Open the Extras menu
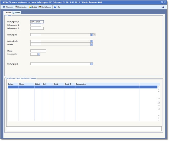Image resolution: width=169 pixels, height=141 pixels. tap(33, 7)
